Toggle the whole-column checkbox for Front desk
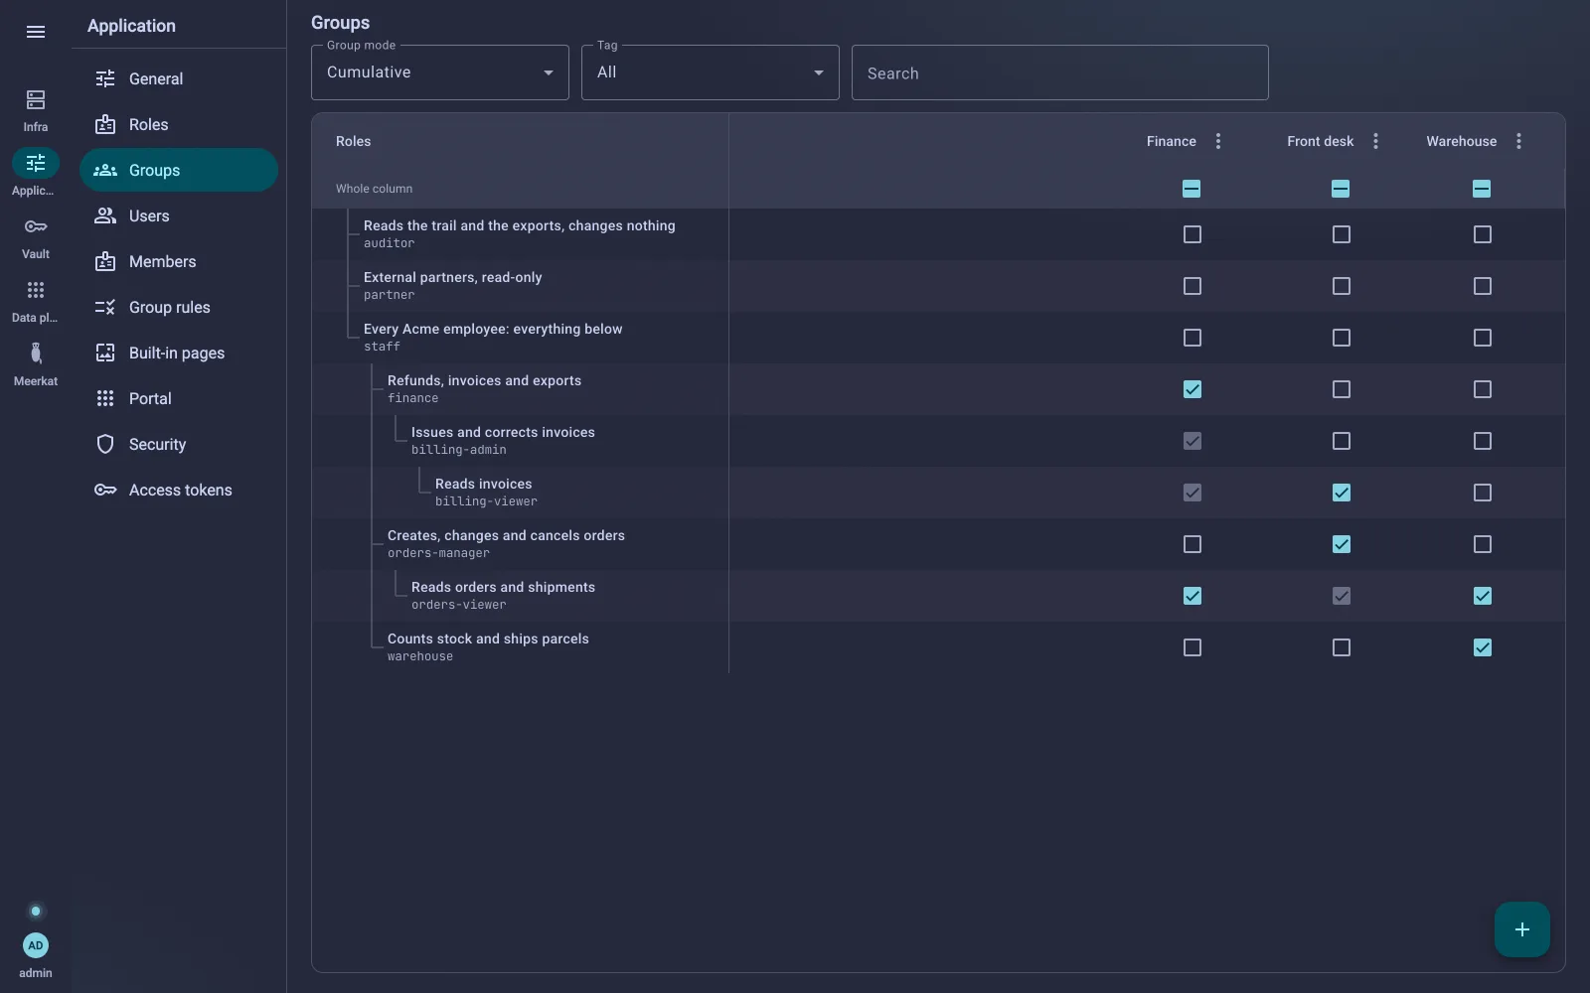Viewport: 1590px width, 993px height. point(1341,189)
